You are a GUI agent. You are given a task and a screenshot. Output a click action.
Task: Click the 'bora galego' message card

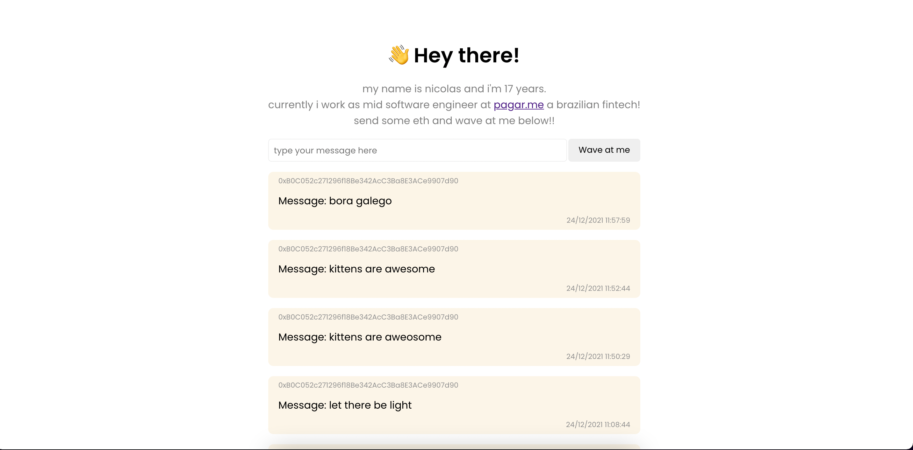(454, 201)
